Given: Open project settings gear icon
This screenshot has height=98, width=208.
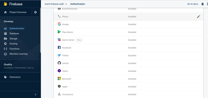Looking at the screenshot, I should (35, 12).
